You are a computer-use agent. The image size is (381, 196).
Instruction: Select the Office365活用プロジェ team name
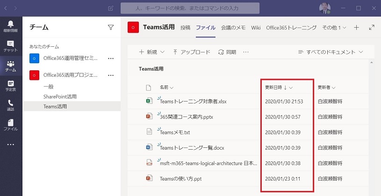pyautogui.click(x=71, y=75)
